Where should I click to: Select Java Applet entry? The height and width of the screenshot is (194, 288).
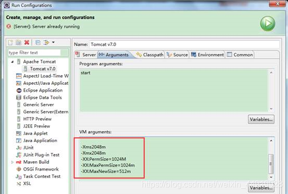[35, 133]
